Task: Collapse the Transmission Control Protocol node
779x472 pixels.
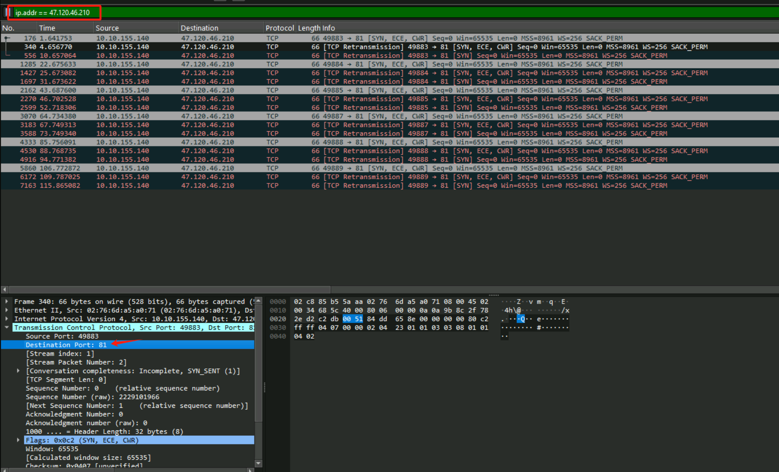Action: click(x=7, y=327)
